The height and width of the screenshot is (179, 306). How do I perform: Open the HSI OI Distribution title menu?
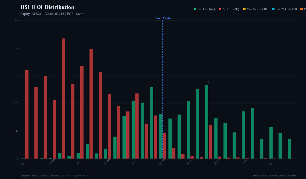pyautogui.click(x=47, y=7)
